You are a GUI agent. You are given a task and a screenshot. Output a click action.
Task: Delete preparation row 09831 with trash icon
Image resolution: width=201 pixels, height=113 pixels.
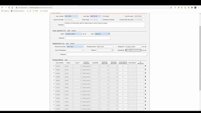click(x=145, y=69)
